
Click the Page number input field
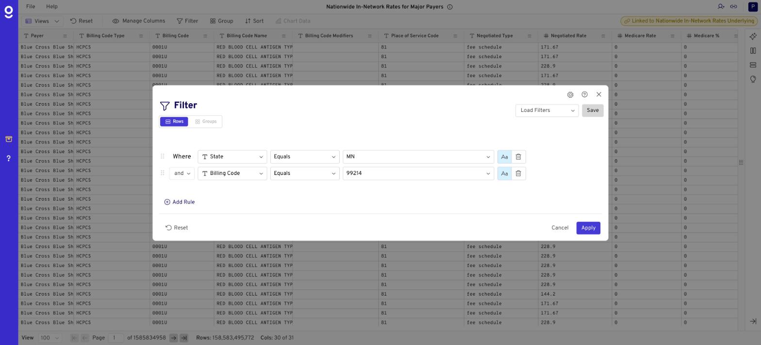(x=116, y=338)
